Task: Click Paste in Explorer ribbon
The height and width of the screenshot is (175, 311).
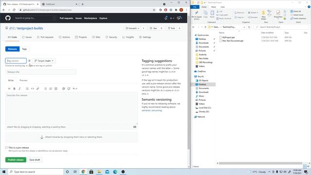Action: [x=212, y=14]
